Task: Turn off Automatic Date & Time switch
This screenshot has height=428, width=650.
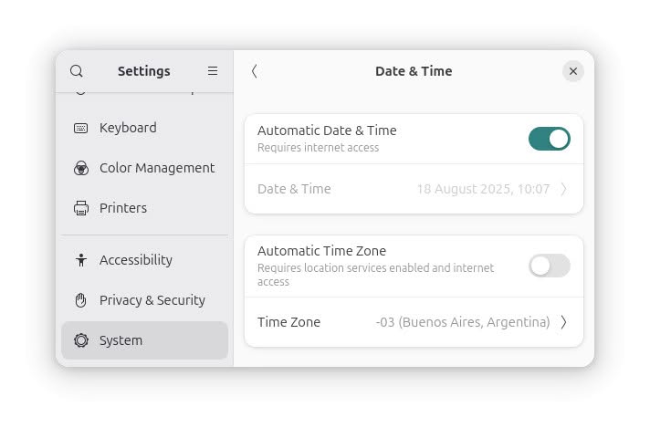Action: coord(550,139)
